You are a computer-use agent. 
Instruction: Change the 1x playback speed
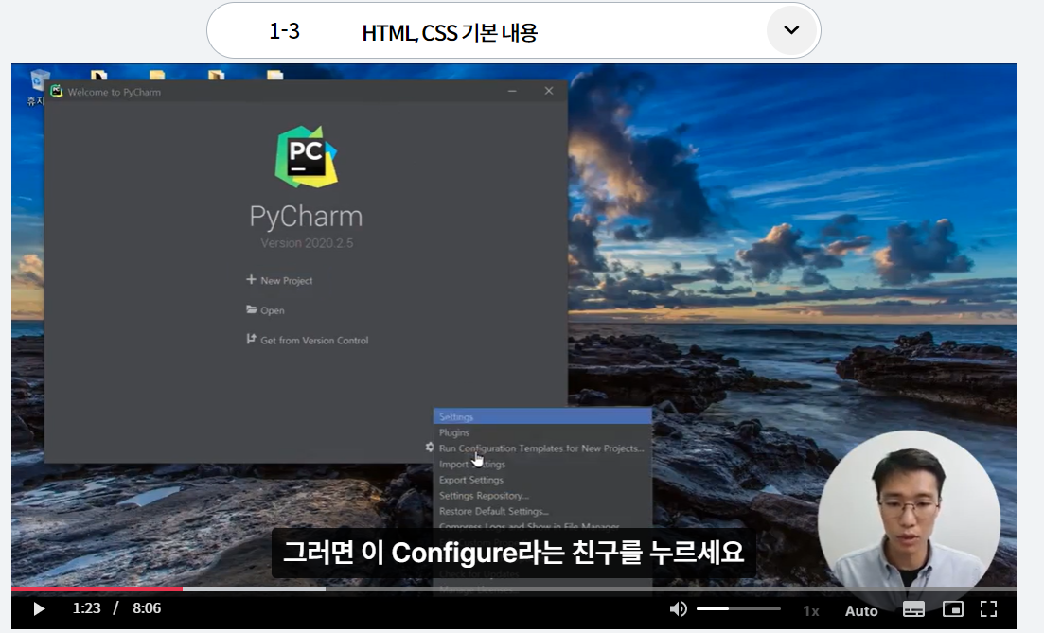pos(811,610)
